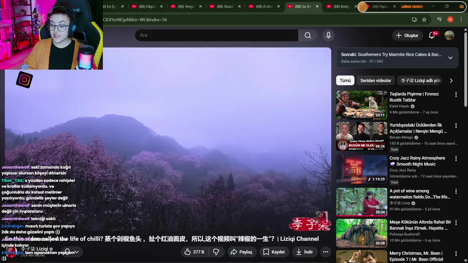Open Polissya Bushcraft channel link
This screenshot has height=263, width=468.
[x=405, y=234]
